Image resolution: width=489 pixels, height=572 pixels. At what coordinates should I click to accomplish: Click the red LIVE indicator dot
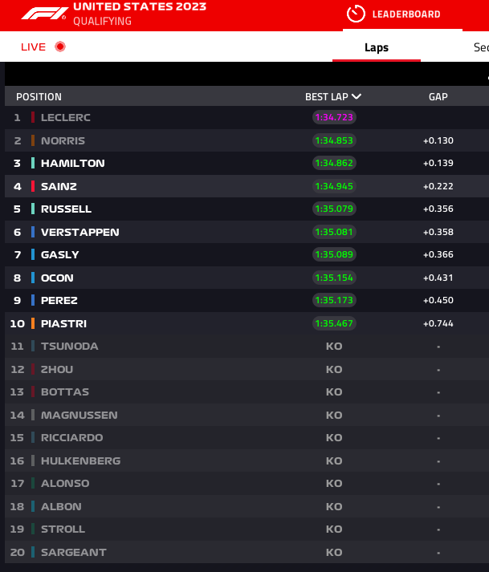pos(59,47)
